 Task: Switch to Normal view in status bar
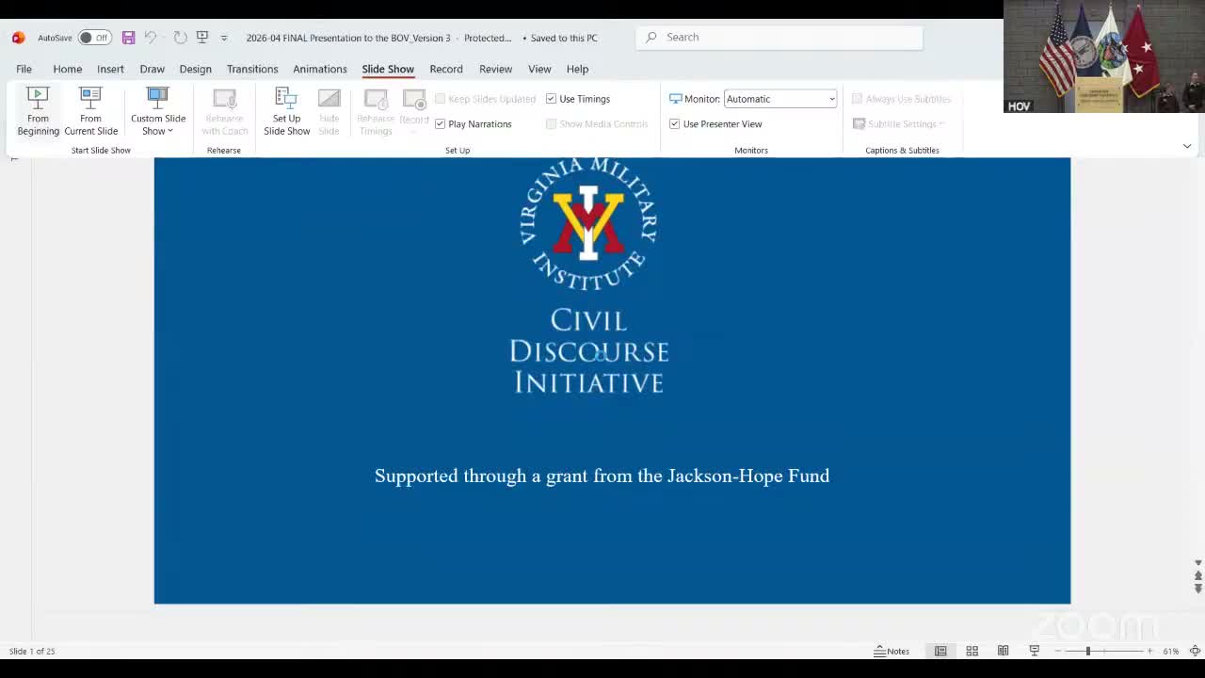click(940, 651)
